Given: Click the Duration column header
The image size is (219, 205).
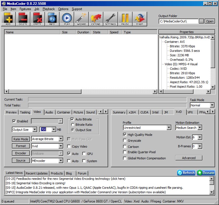Looking at the screenshot, I should (83, 32).
